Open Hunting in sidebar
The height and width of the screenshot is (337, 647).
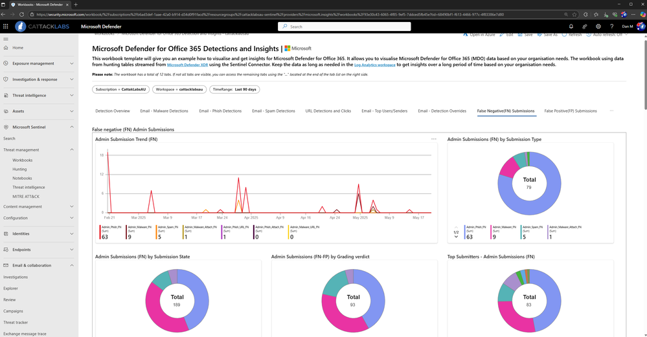click(19, 169)
